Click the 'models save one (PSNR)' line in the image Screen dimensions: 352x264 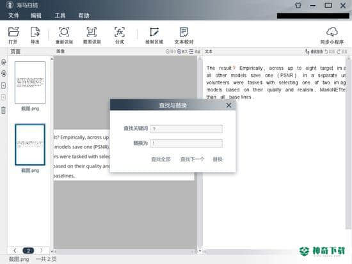(x=82, y=147)
